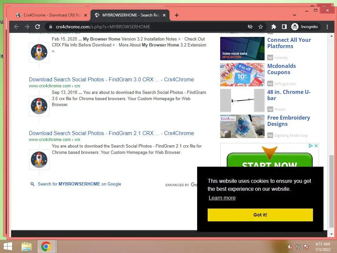Screen dimensions: 337x253
Task: Click the page scroll down arrow
Action: [331, 234]
